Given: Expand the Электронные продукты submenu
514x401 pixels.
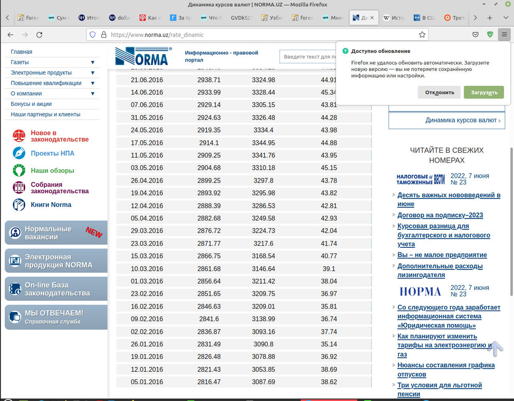Looking at the screenshot, I should point(93,72).
